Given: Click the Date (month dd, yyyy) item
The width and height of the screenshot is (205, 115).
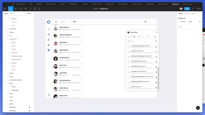Looking at the screenshot, I should pyautogui.click(x=142, y=57).
